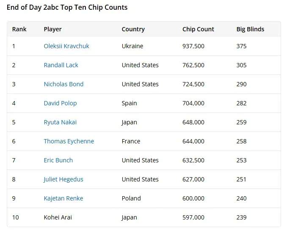
Task: Click the Randall Lack player link
Action: 61,65
